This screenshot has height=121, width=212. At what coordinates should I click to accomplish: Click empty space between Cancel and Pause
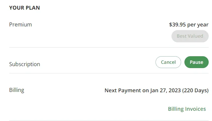coord(183,62)
